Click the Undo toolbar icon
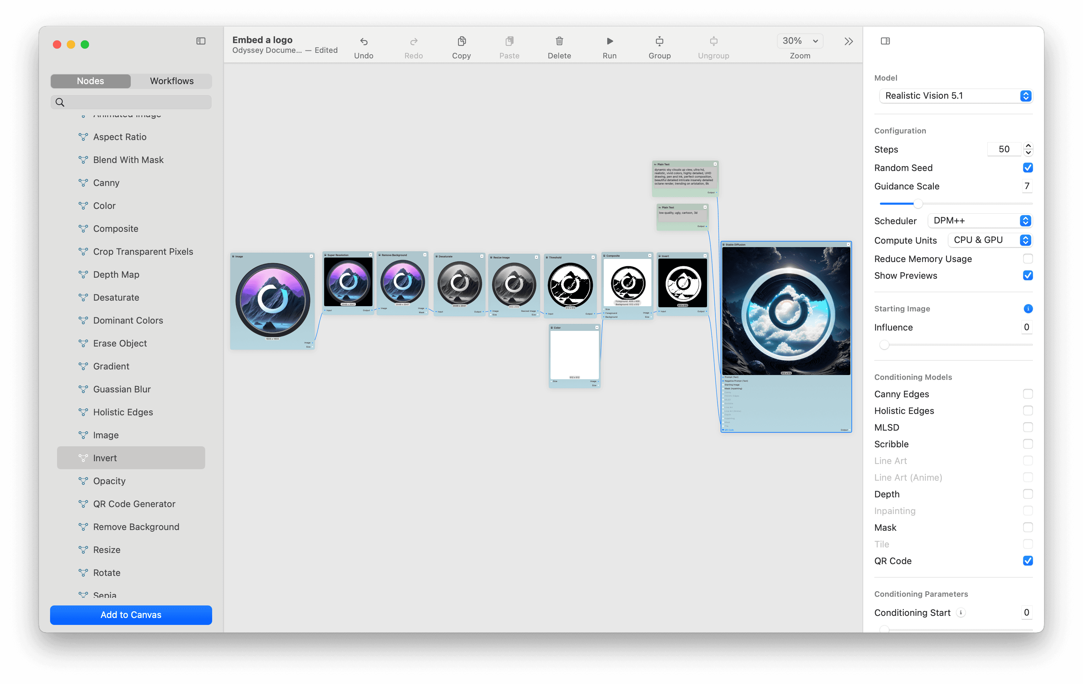 [363, 41]
